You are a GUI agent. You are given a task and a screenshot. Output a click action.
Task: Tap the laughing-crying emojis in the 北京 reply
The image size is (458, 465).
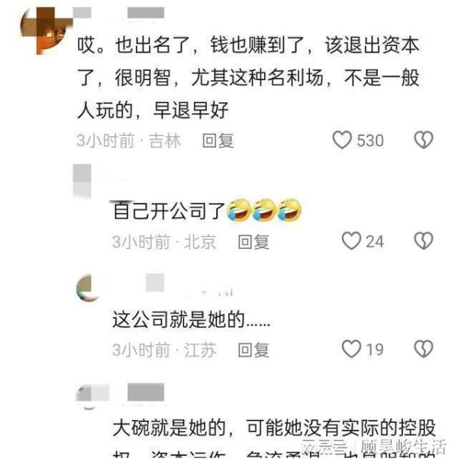(x=264, y=210)
